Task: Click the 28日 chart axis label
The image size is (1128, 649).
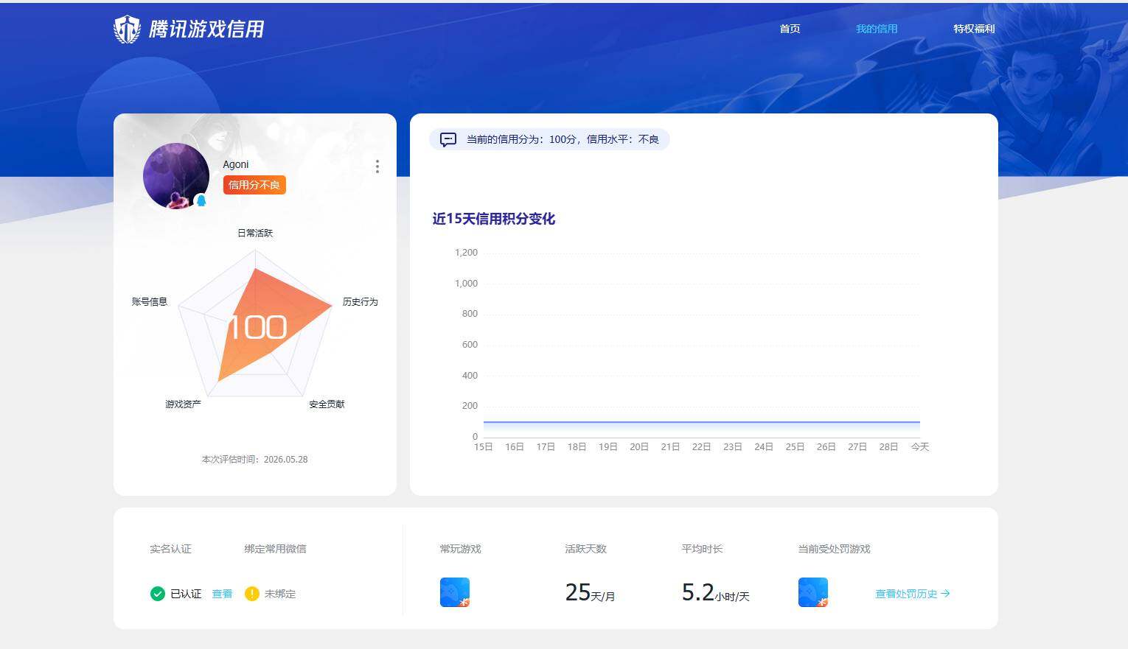Action: coord(888,447)
